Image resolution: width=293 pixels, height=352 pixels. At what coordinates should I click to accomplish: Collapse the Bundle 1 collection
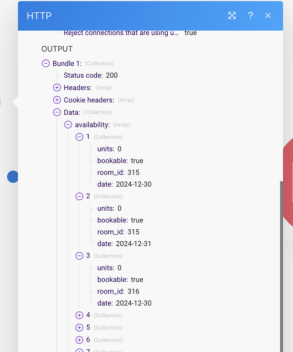45,63
